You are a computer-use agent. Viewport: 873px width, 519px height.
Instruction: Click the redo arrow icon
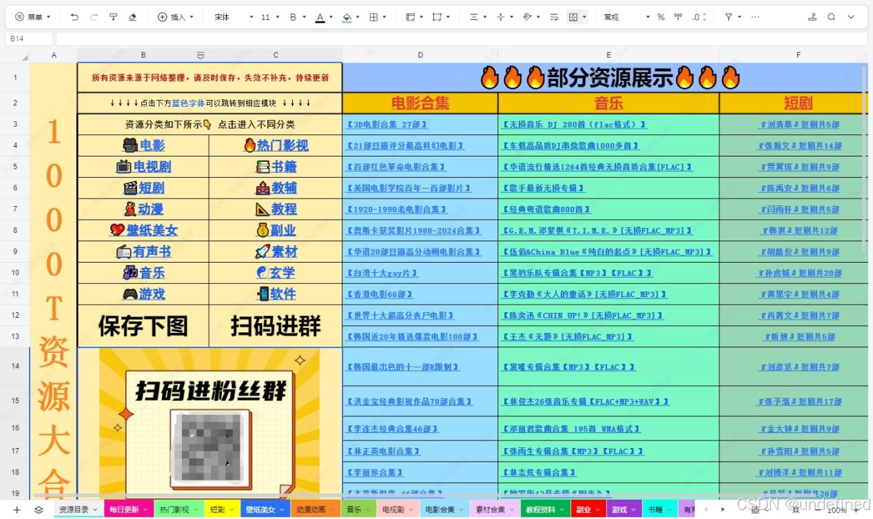[x=94, y=17]
